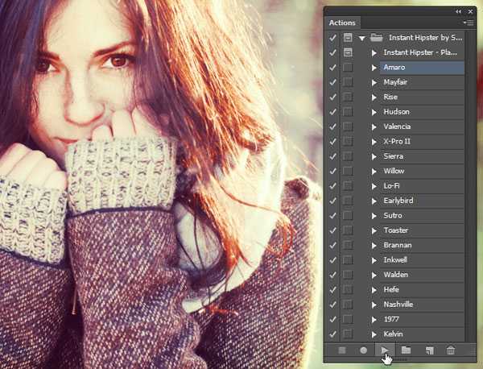Click the woman's photo on canvas
The height and width of the screenshot is (369, 483).
pyautogui.click(x=161, y=185)
